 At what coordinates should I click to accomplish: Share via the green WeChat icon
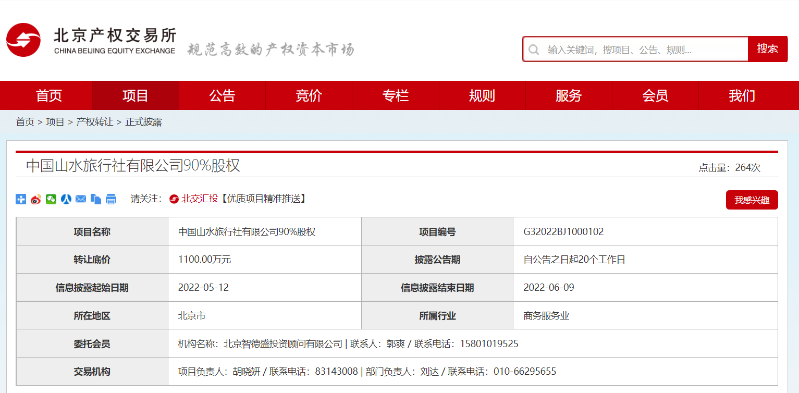coord(51,199)
